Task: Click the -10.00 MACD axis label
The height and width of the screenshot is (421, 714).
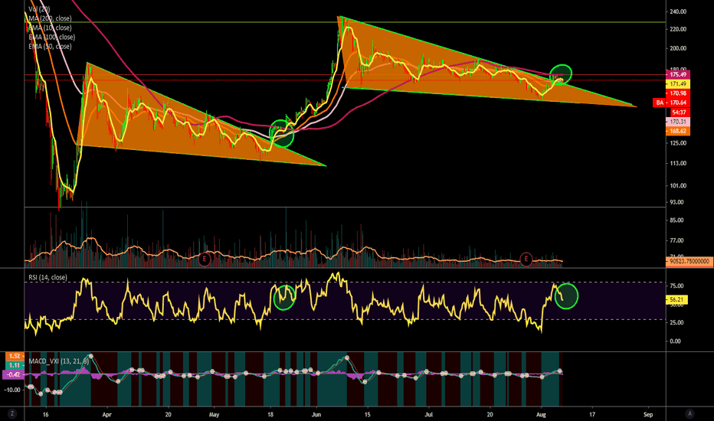Action: 12,390
